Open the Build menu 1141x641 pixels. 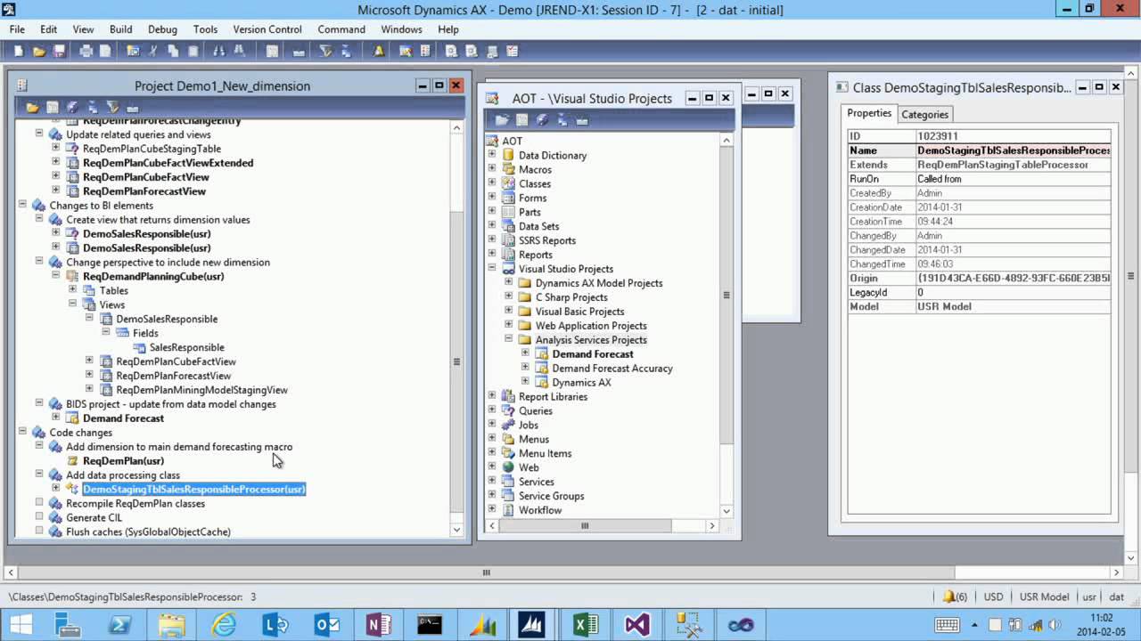click(x=121, y=29)
